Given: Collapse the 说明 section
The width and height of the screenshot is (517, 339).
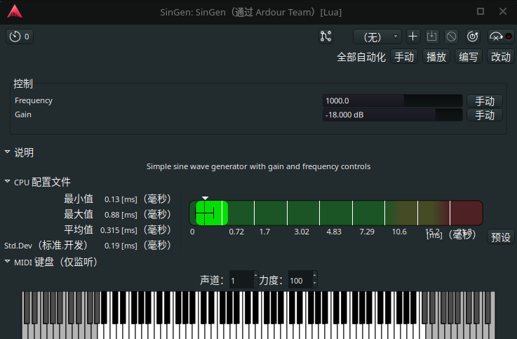Looking at the screenshot, I should tap(7, 152).
